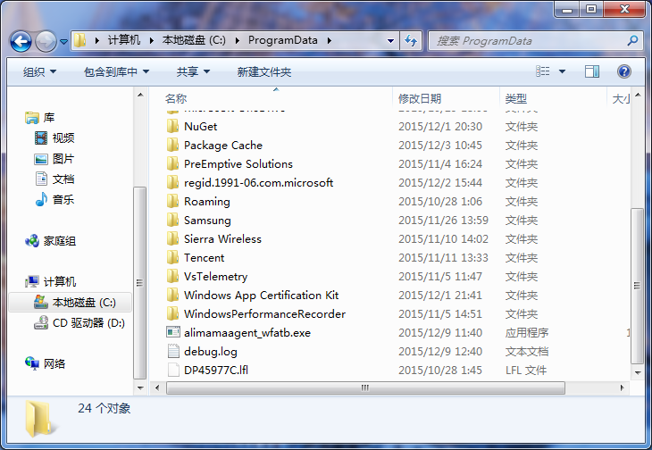Open the help question mark icon
Image resolution: width=652 pixels, height=450 pixels.
pos(624,71)
